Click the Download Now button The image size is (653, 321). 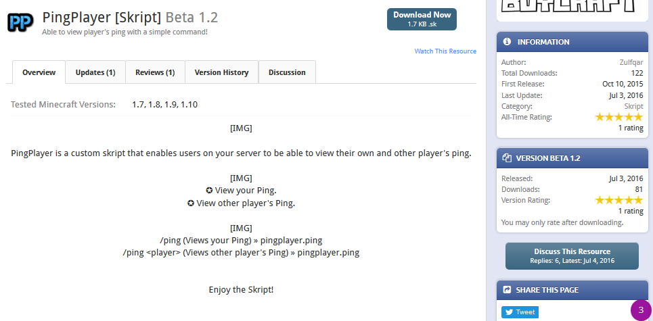pos(422,19)
